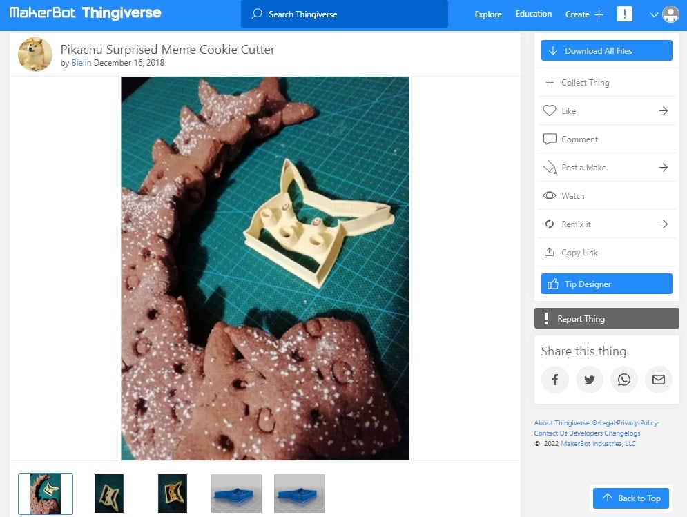Click the Comment speech bubble icon
Viewport: 687px width, 517px height.
click(x=550, y=139)
